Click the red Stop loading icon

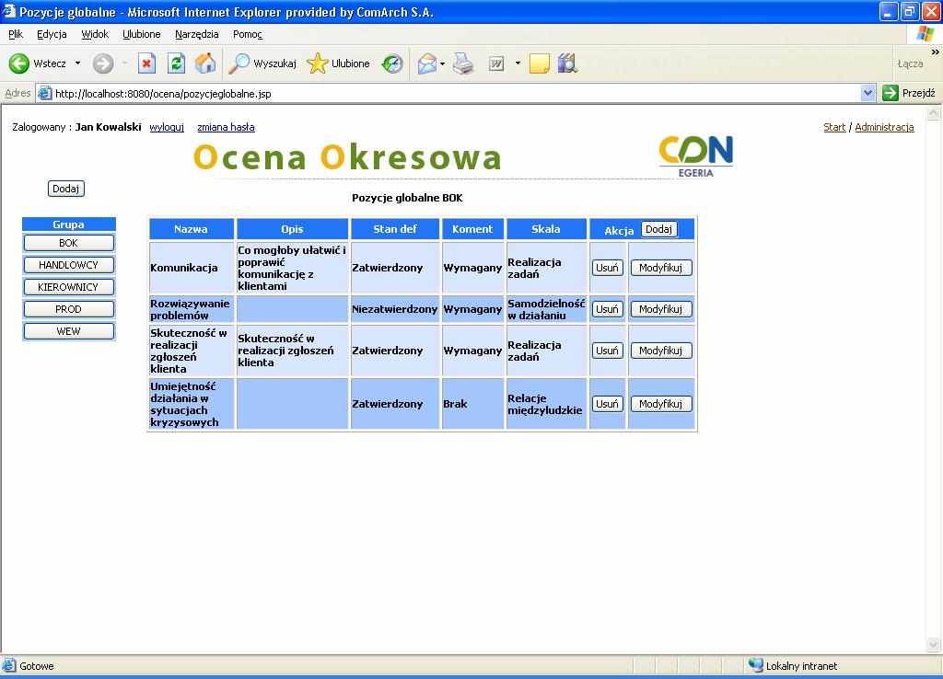[146, 63]
